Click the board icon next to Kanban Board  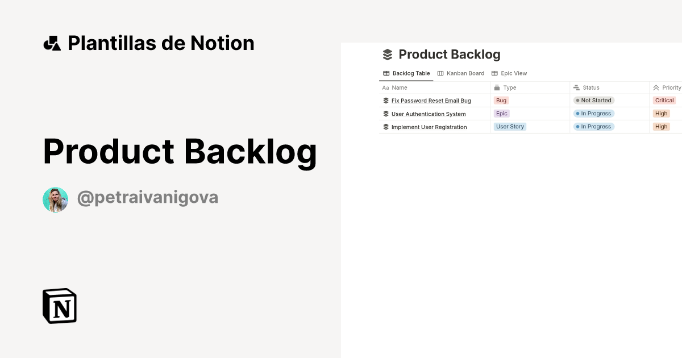(x=440, y=73)
